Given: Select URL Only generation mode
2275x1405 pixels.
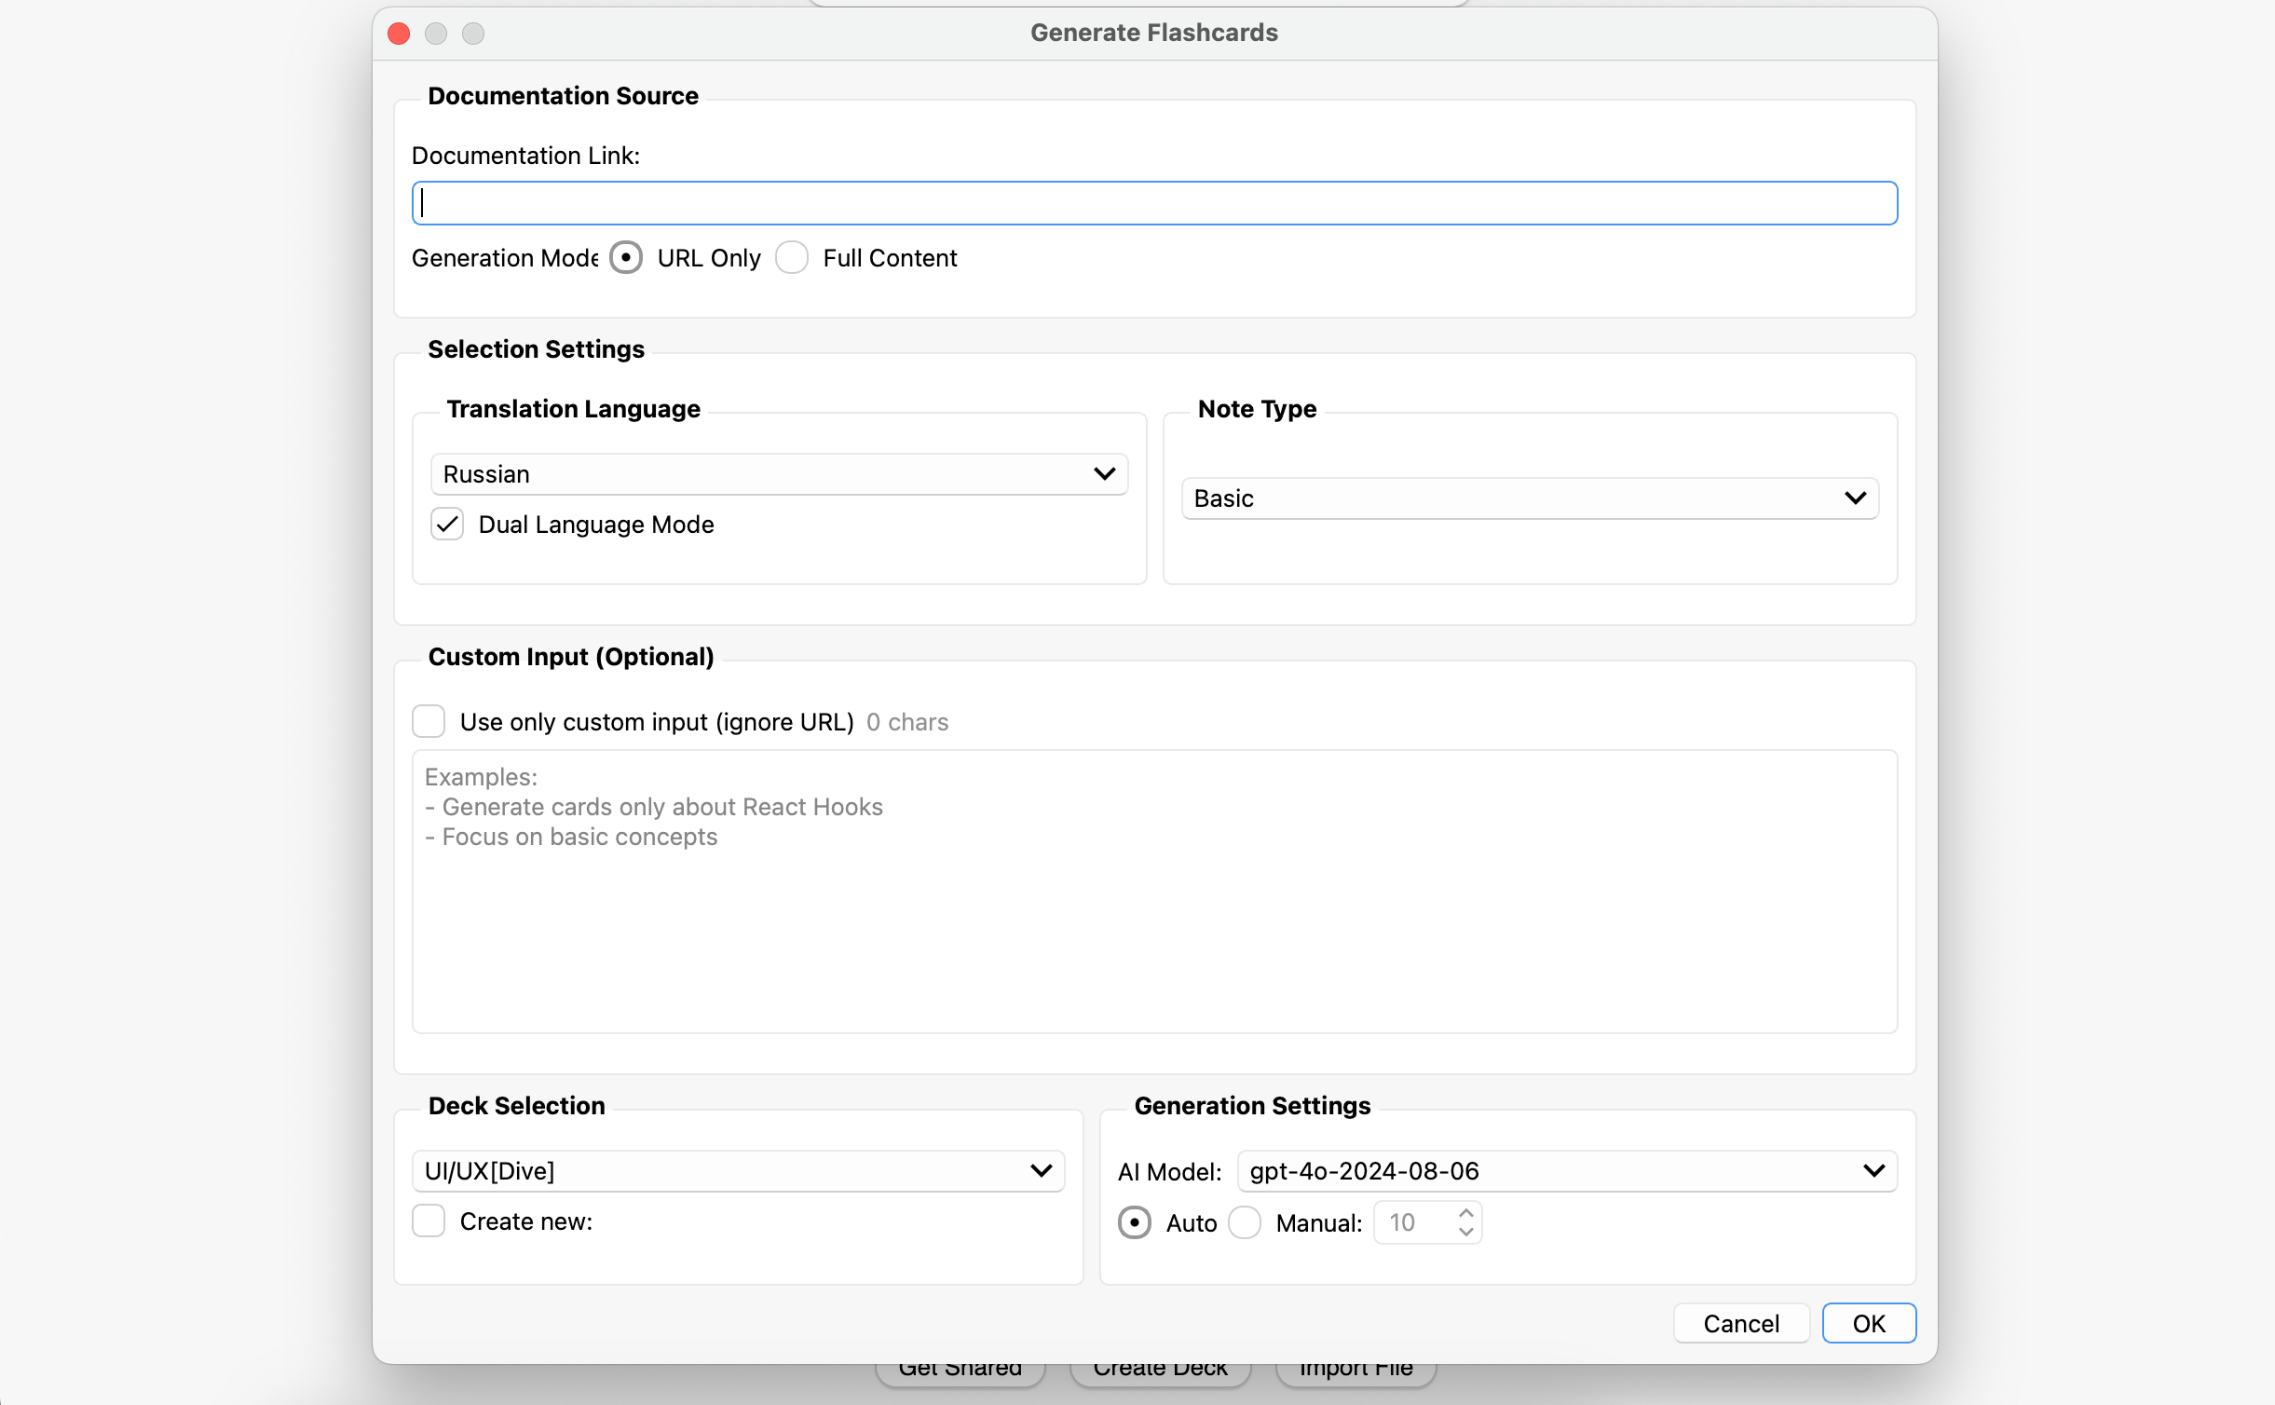Looking at the screenshot, I should [x=626, y=258].
